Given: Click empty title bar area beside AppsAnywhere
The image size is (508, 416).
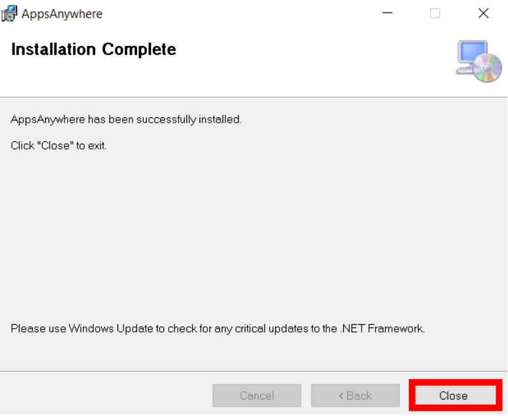Looking at the screenshot, I should pyautogui.click(x=240, y=14).
